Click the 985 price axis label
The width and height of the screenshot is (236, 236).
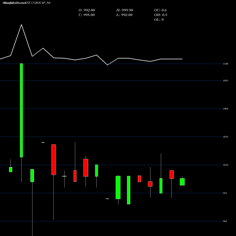click(225, 193)
